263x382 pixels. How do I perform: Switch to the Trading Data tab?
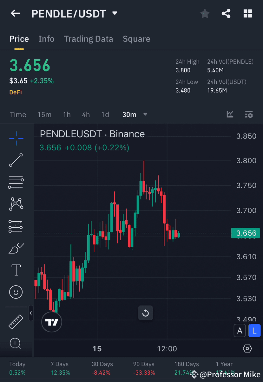tap(89, 39)
